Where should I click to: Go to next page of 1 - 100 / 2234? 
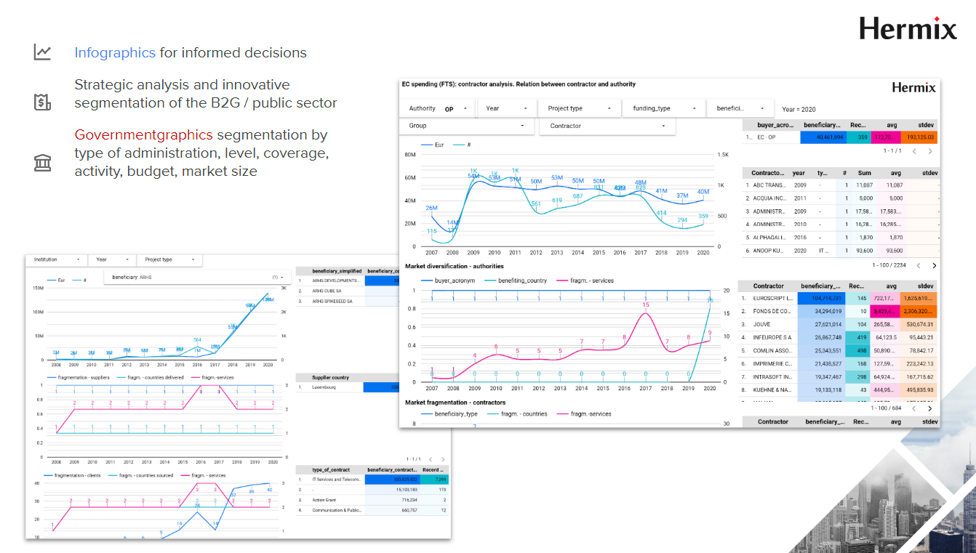934,266
